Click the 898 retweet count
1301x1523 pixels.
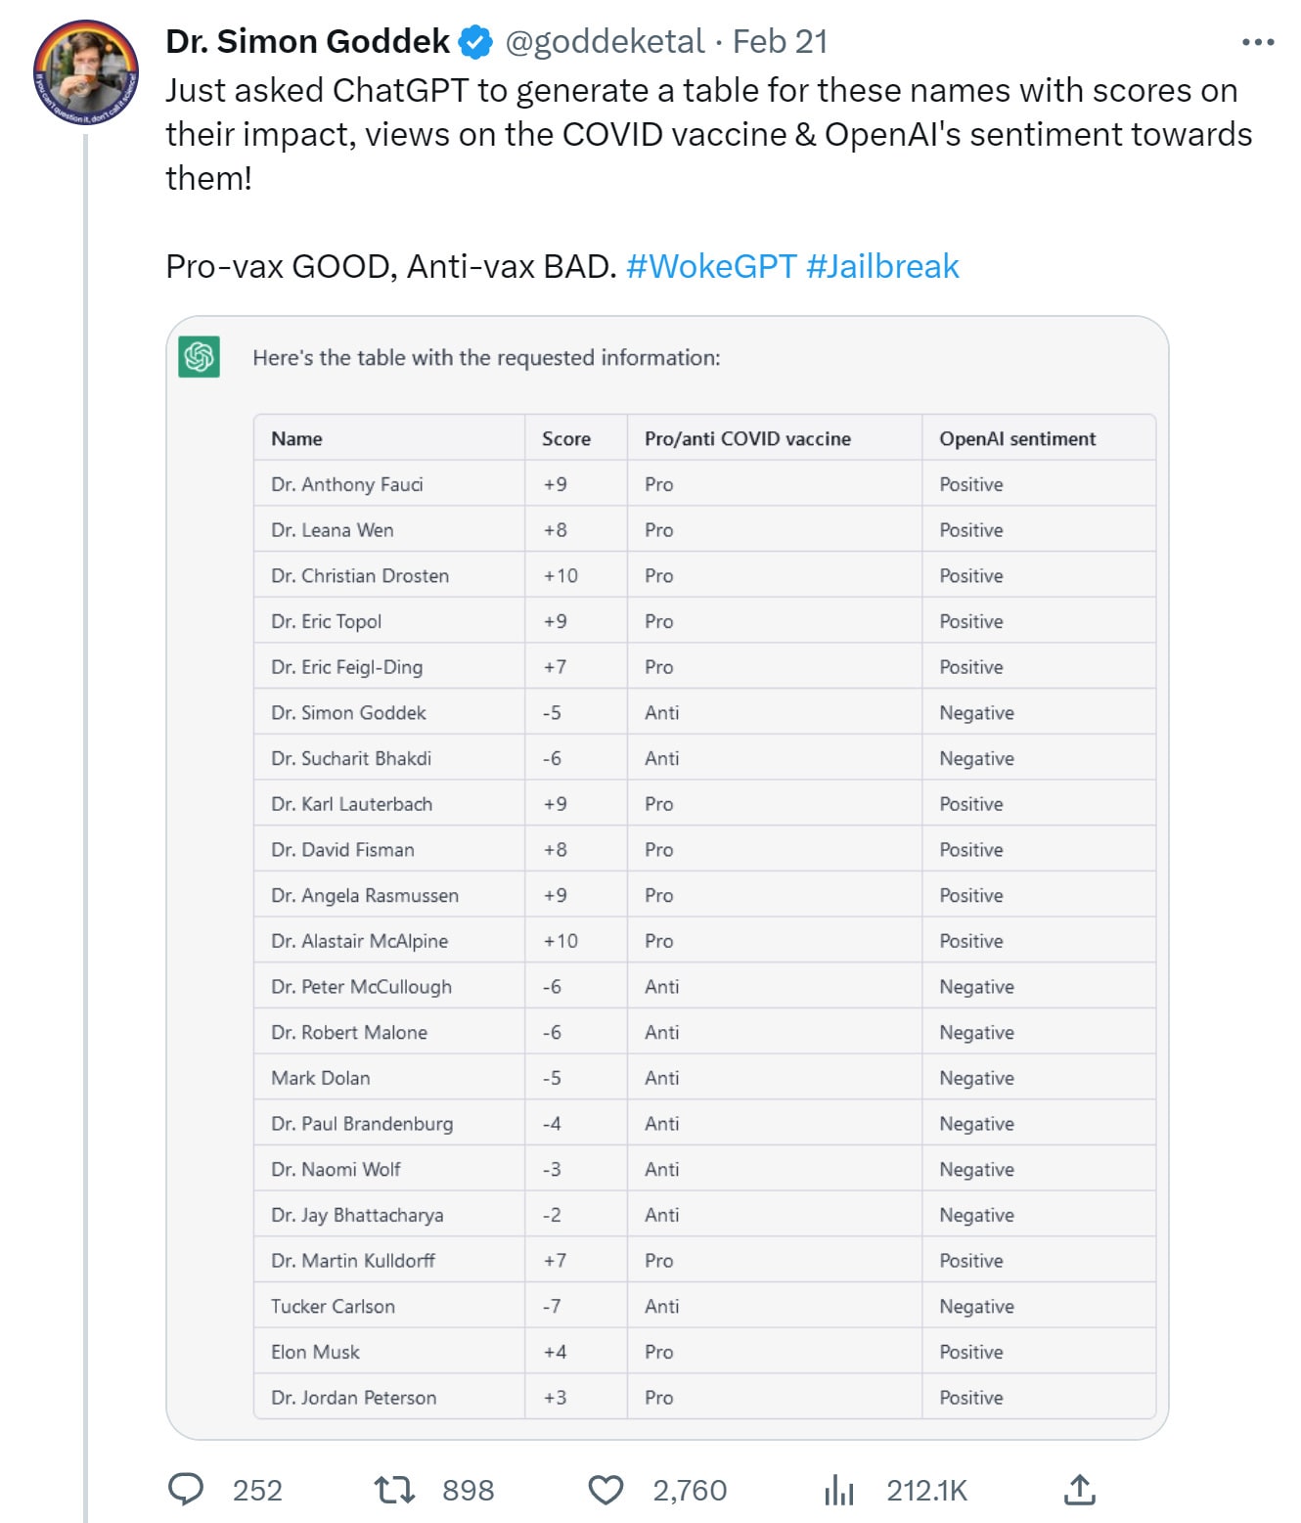[468, 1490]
